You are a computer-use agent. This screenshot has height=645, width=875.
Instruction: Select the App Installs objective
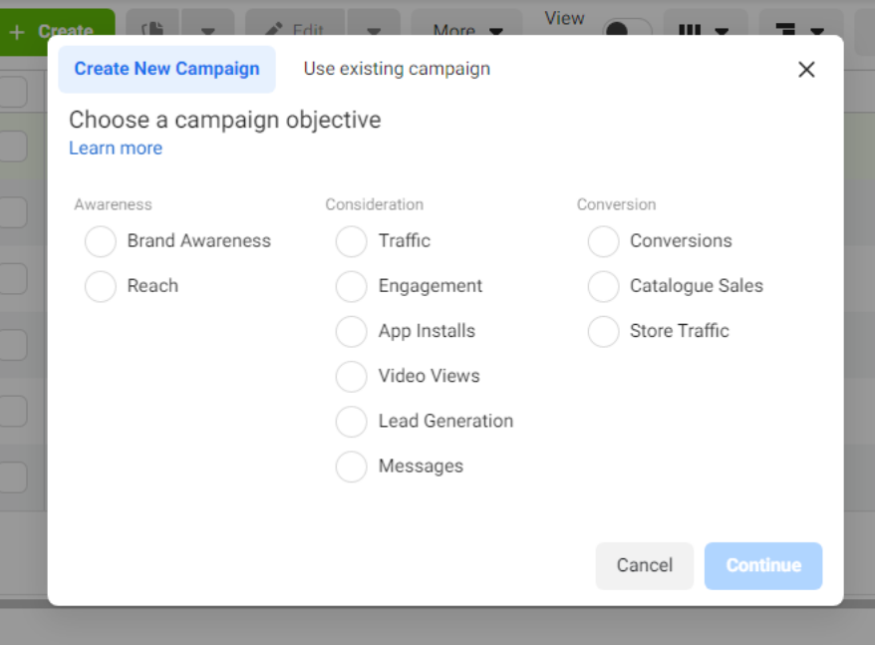[352, 331]
